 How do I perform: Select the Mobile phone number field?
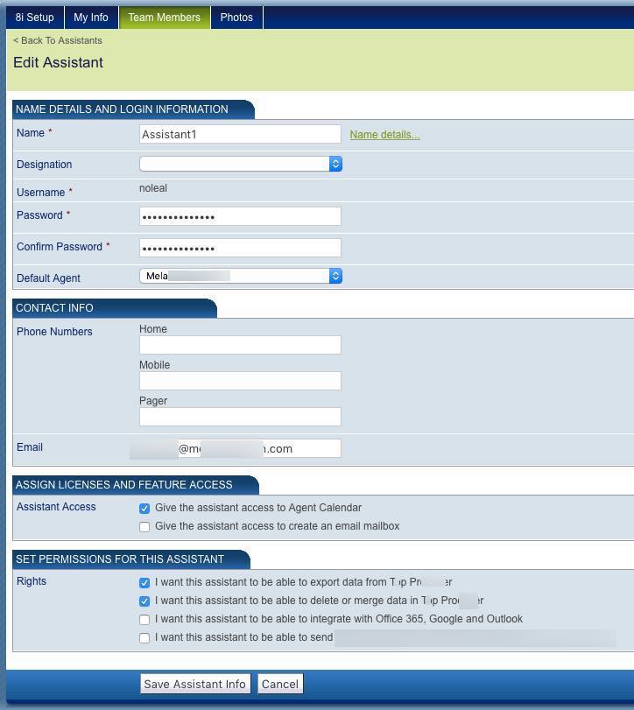240,381
